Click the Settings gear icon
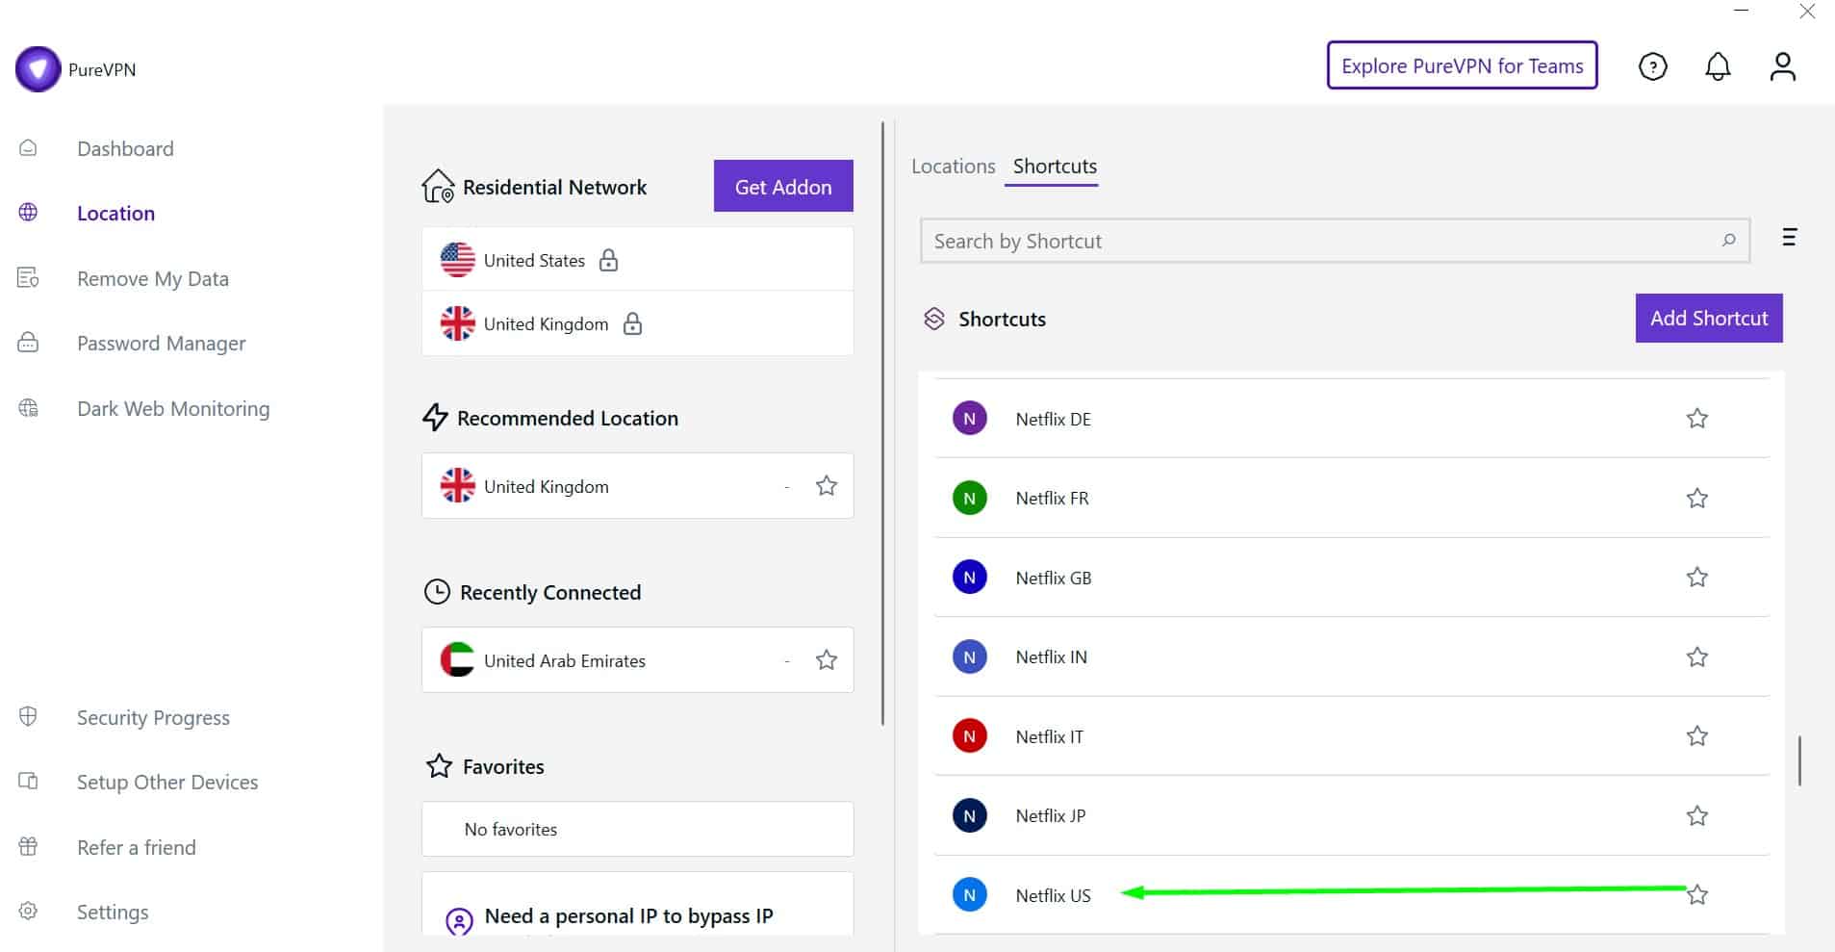This screenshot has height=952, width=1835. point(28,912)
